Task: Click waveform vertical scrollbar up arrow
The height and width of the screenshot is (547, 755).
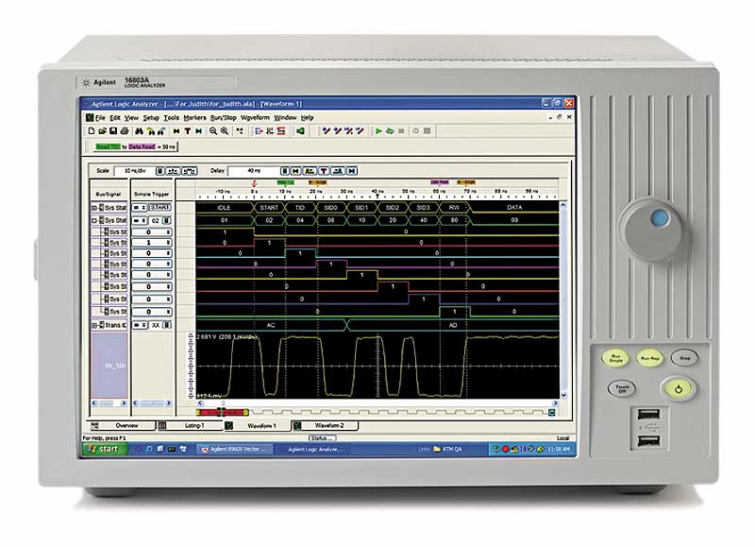Action: pos(562,206)
